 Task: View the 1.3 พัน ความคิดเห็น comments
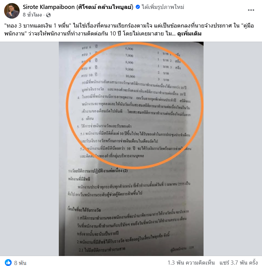click(x=191, y=263)
